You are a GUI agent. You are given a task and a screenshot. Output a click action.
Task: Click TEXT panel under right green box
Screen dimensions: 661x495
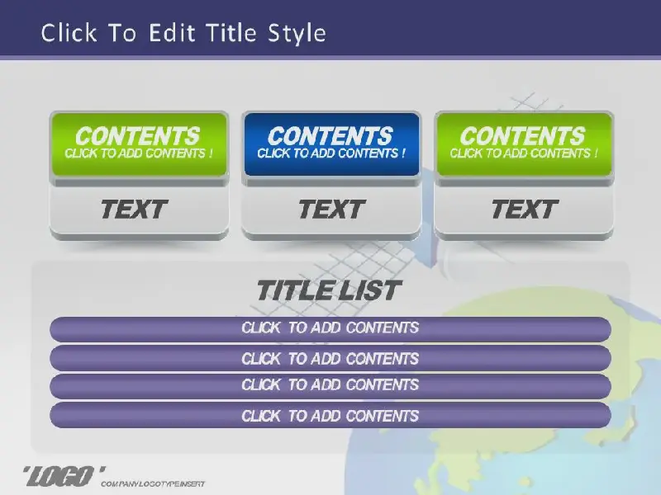tap(523, 210)
